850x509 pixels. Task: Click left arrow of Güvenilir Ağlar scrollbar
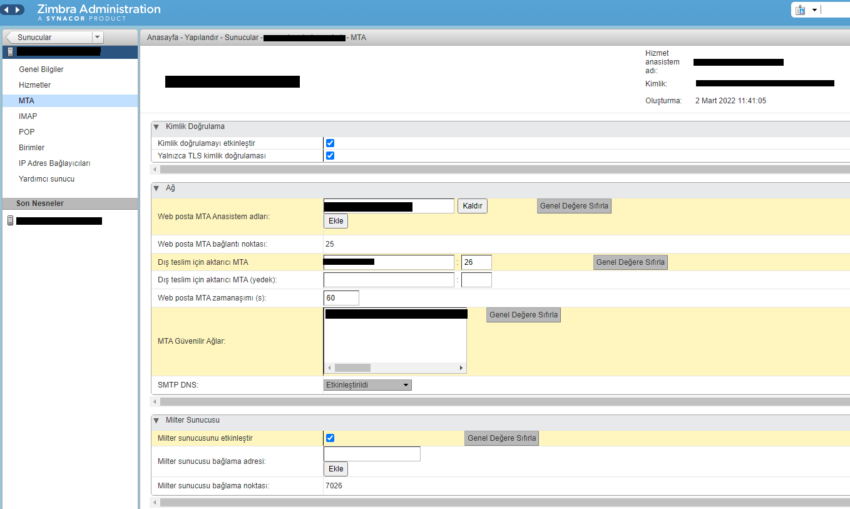pyautogui.click(x=329, y=368)
